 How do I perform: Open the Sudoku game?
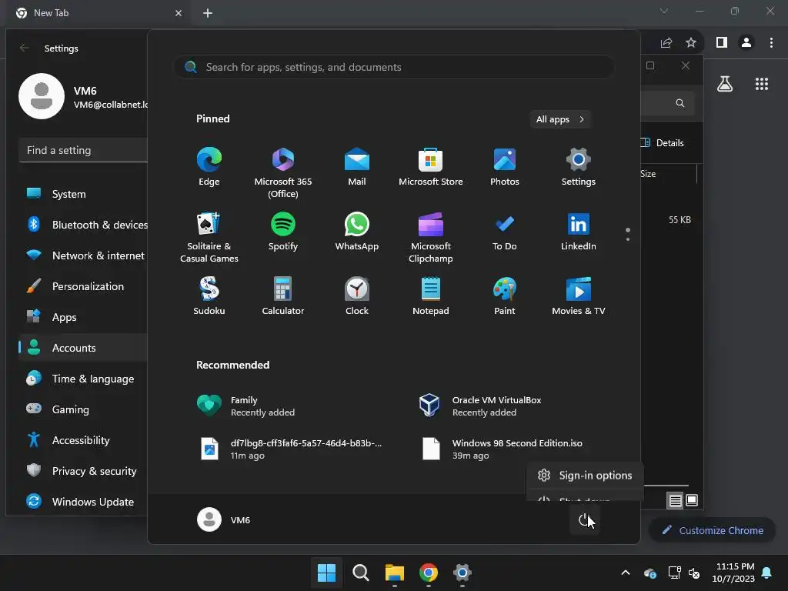click(x=209, y=296)
